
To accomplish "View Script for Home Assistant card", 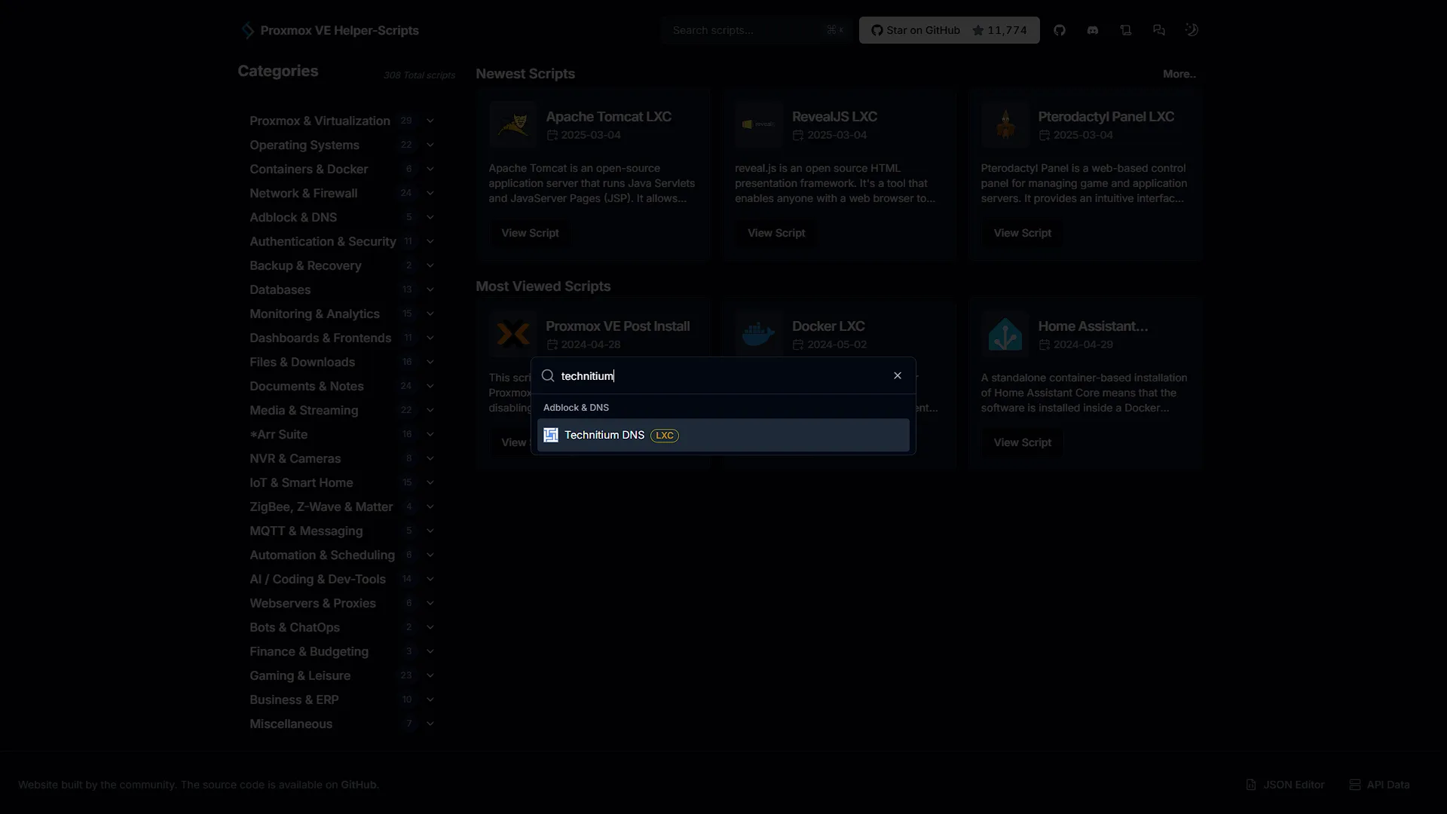I will (1022, 442).
